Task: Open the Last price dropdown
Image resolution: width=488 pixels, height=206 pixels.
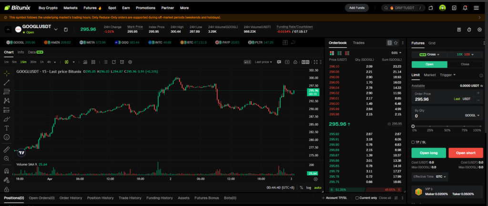Action: click(263, 62)
